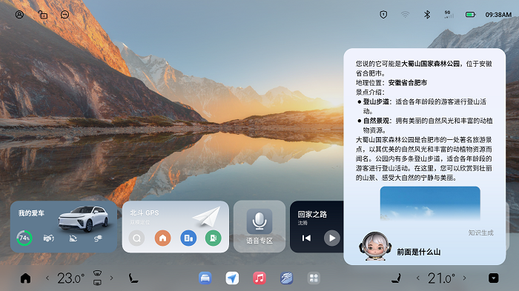Open the user profile icon
Image resolution: width=519 pixels, height=291 pixels.
19,15
